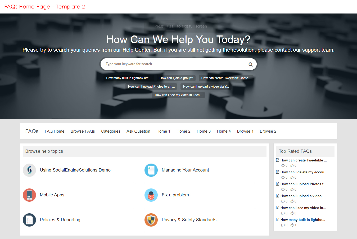Click thumbs-up icon under How many built in lightbox
The width and height of the screenshot is (357, 239).
pyautogui.click(x=292, y=225)
